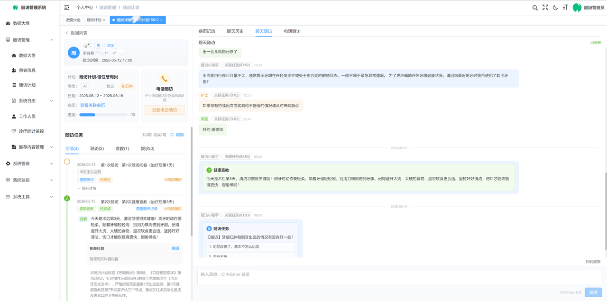Click the back arrow next to 返回列表
This screenshot has width=607, height=301.
(x=67, y=33)
